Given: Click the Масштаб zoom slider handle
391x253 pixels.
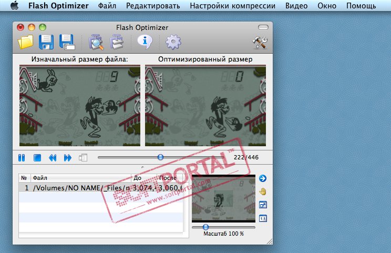Looking at the screenshot, I should click(x=205, y=227).
